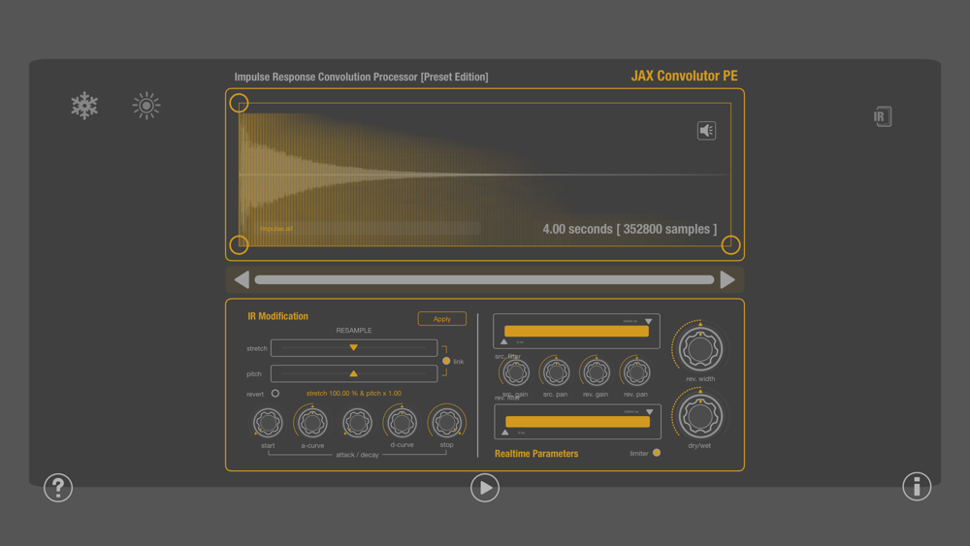Click the pitch slider triangle handle
Screen dimensions: 970x546
coord(353,373)
